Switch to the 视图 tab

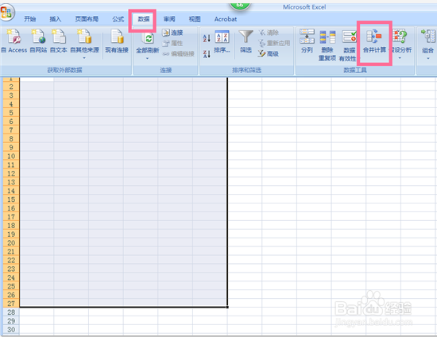(x=195, y=19)
